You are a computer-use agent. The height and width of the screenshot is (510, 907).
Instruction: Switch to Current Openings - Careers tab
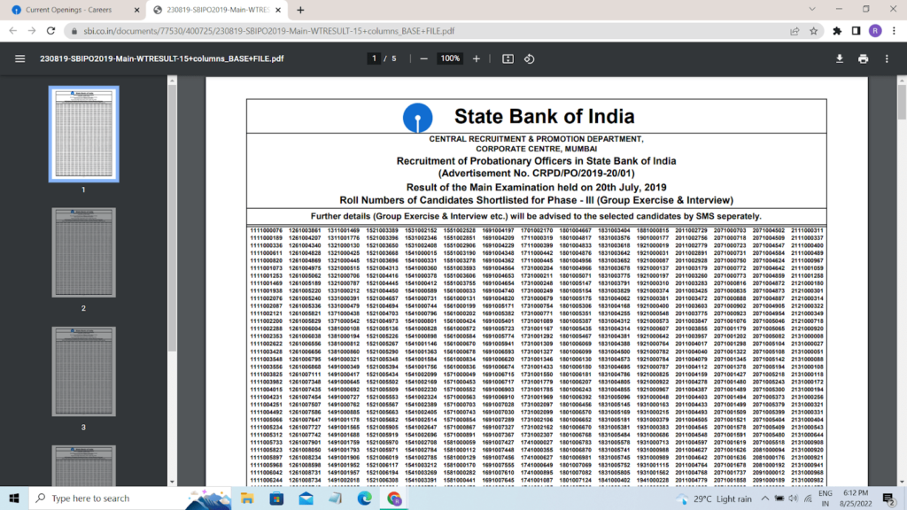(x=71, y=10)
